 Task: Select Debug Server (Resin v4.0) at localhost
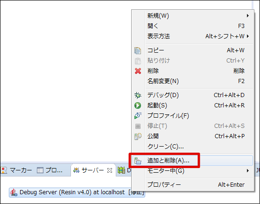77,192
